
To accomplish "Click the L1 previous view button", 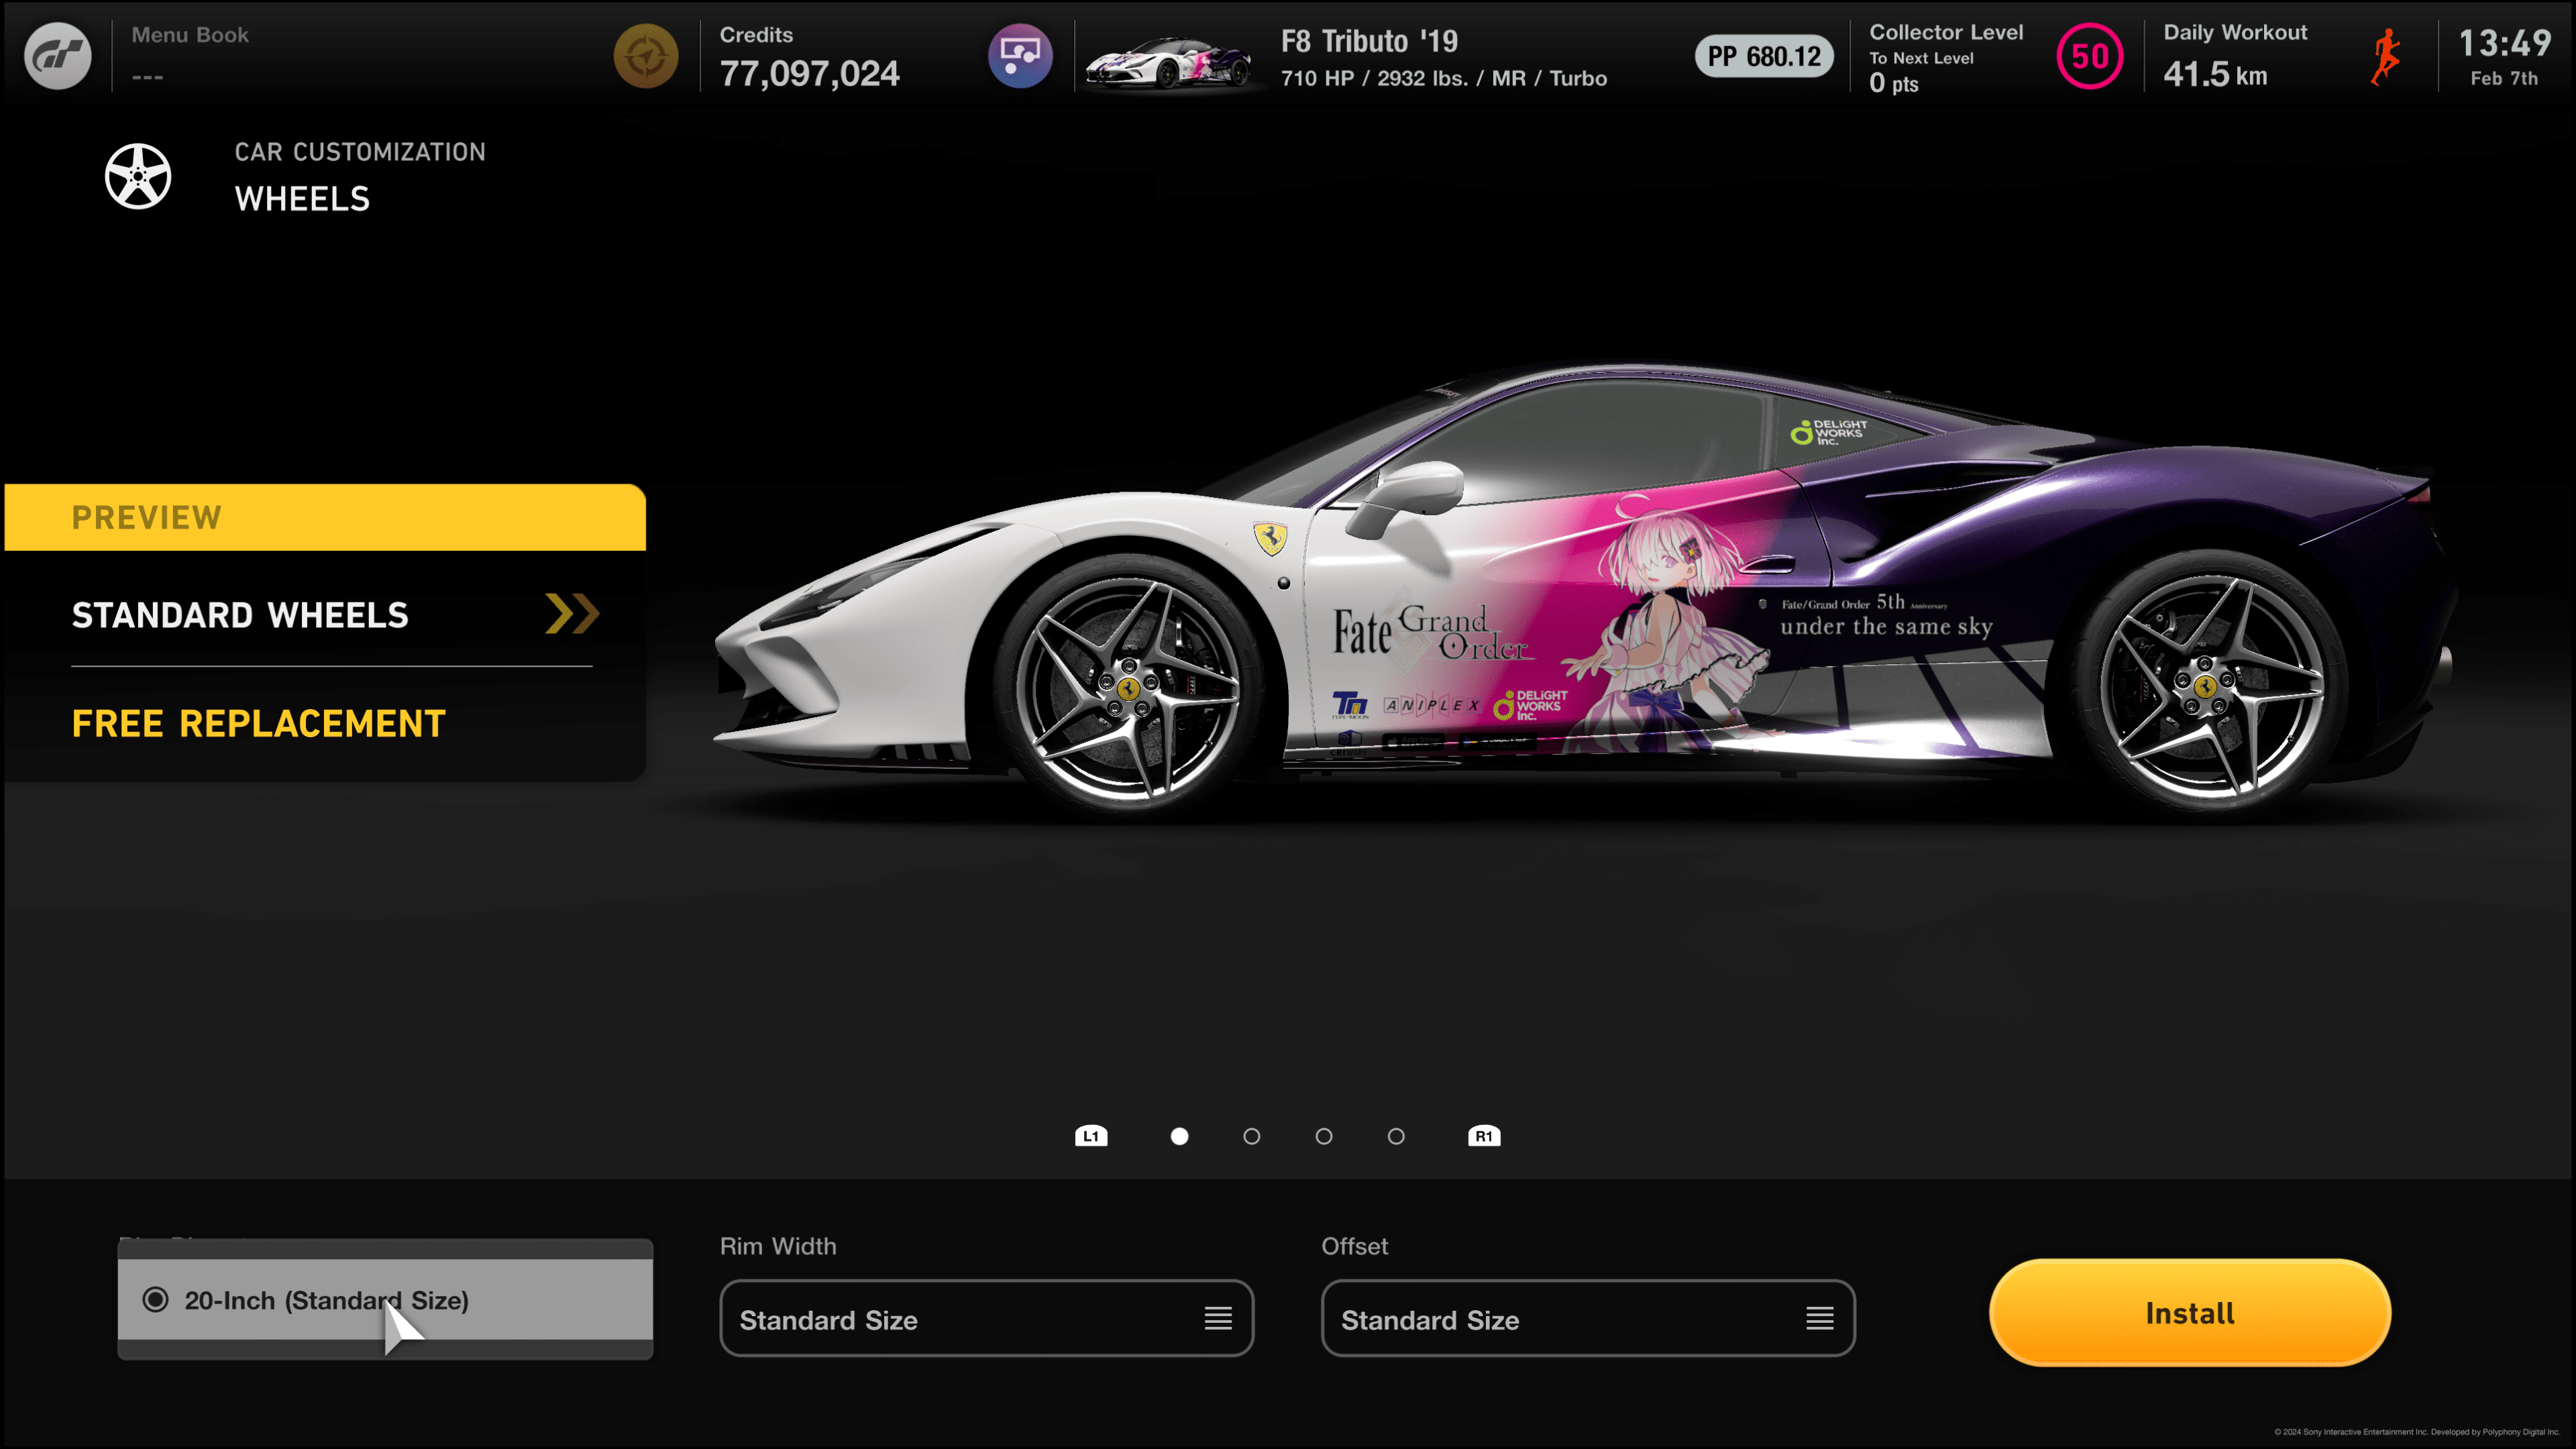I will pyautogui.click(x=1091, y=1136).
